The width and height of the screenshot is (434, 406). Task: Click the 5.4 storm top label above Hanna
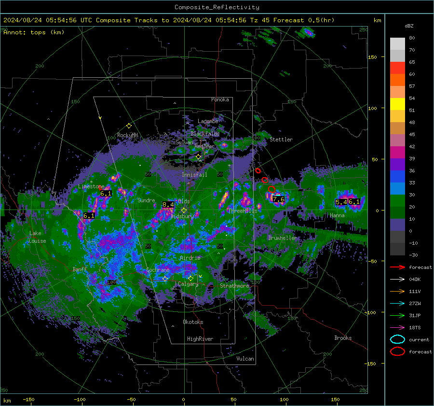(x=341, y=202)
